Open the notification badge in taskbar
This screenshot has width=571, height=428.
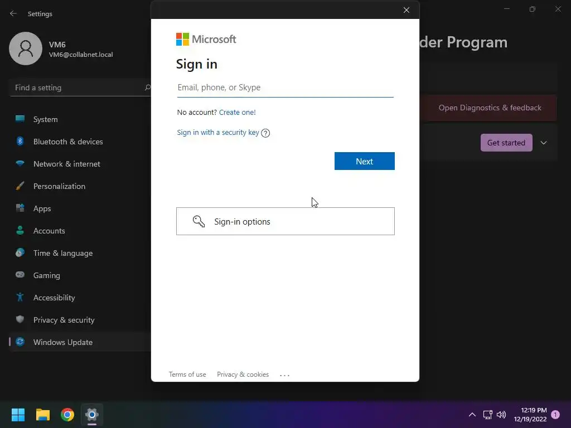[555, 415]
